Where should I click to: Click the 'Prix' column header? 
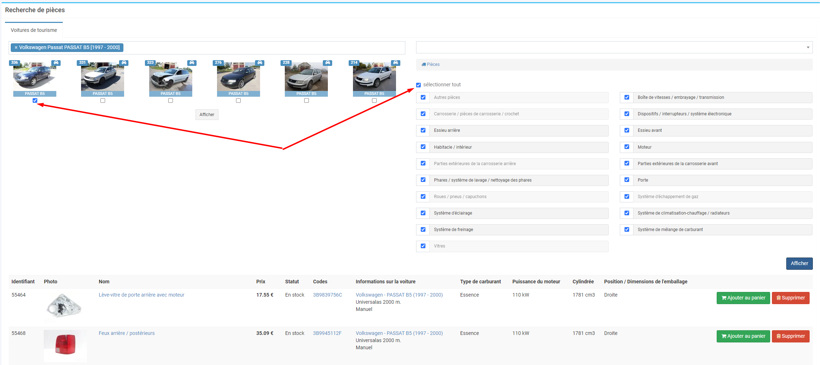coord(261,282)
